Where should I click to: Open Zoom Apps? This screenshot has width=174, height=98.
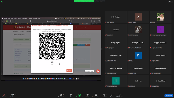tap(111, 95)
